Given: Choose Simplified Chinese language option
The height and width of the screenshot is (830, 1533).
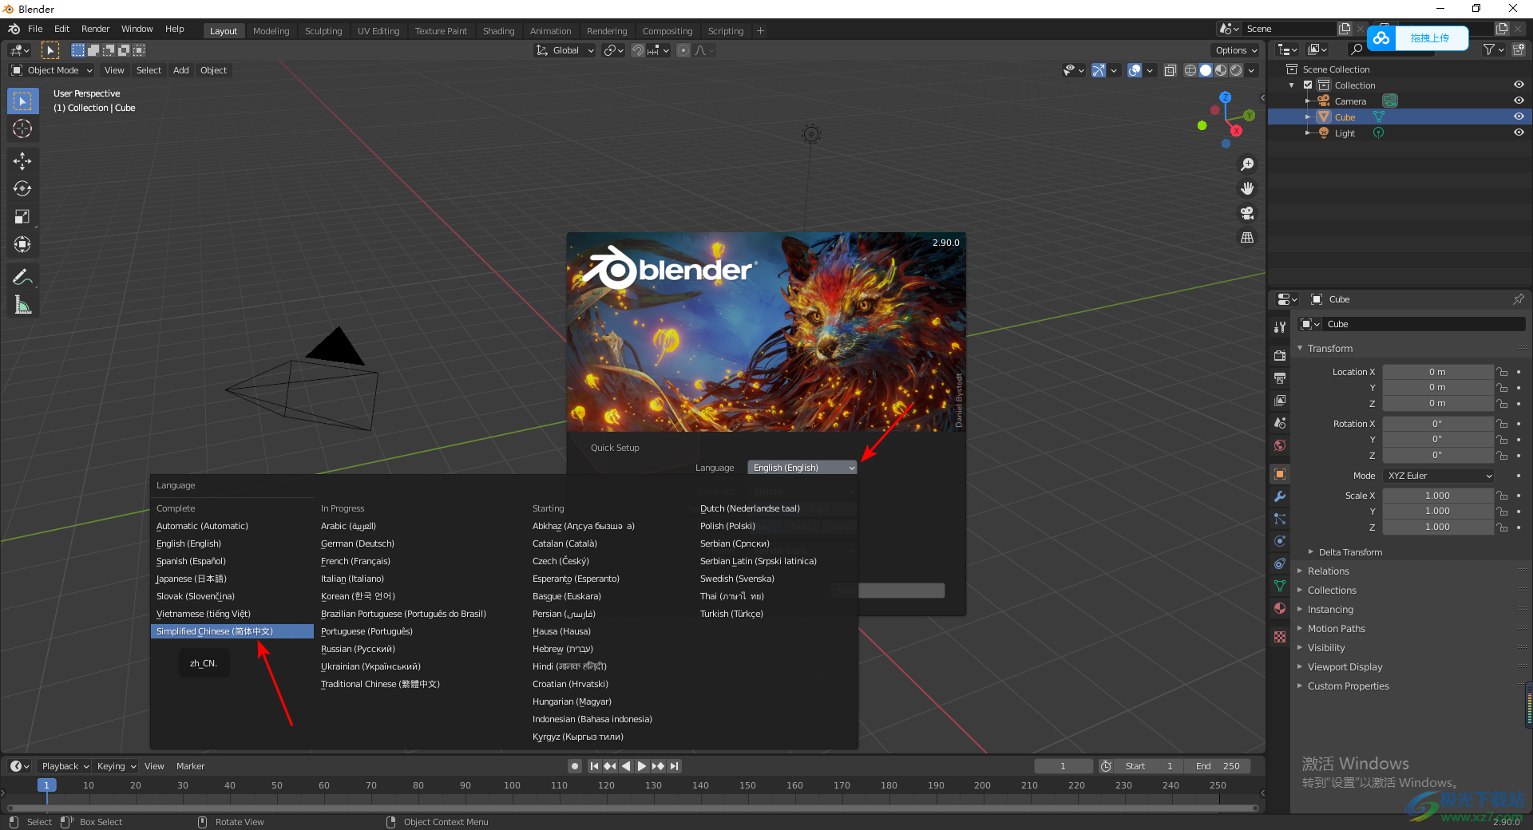Looking at the screenshot, I should coord(232,631).
